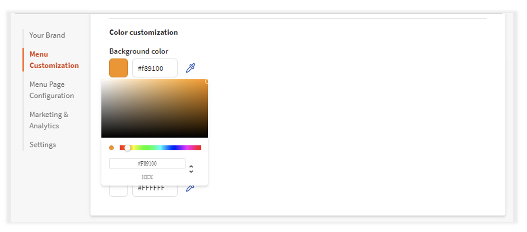527x232 pixels.
Task: Click the center of the saturation gradient area
Action: click(x=155, y=109)
